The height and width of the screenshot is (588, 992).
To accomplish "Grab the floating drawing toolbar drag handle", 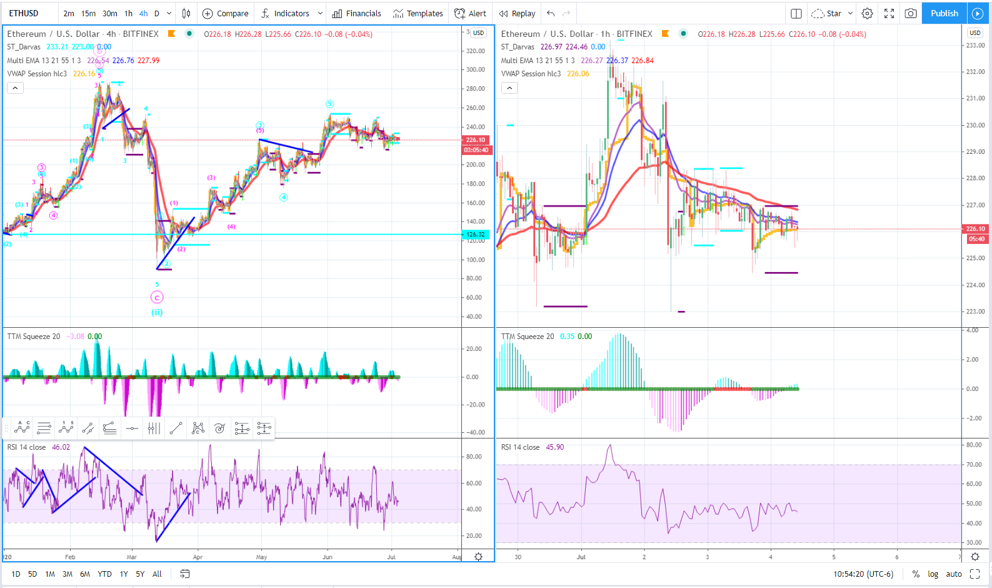I will [7, 428].
